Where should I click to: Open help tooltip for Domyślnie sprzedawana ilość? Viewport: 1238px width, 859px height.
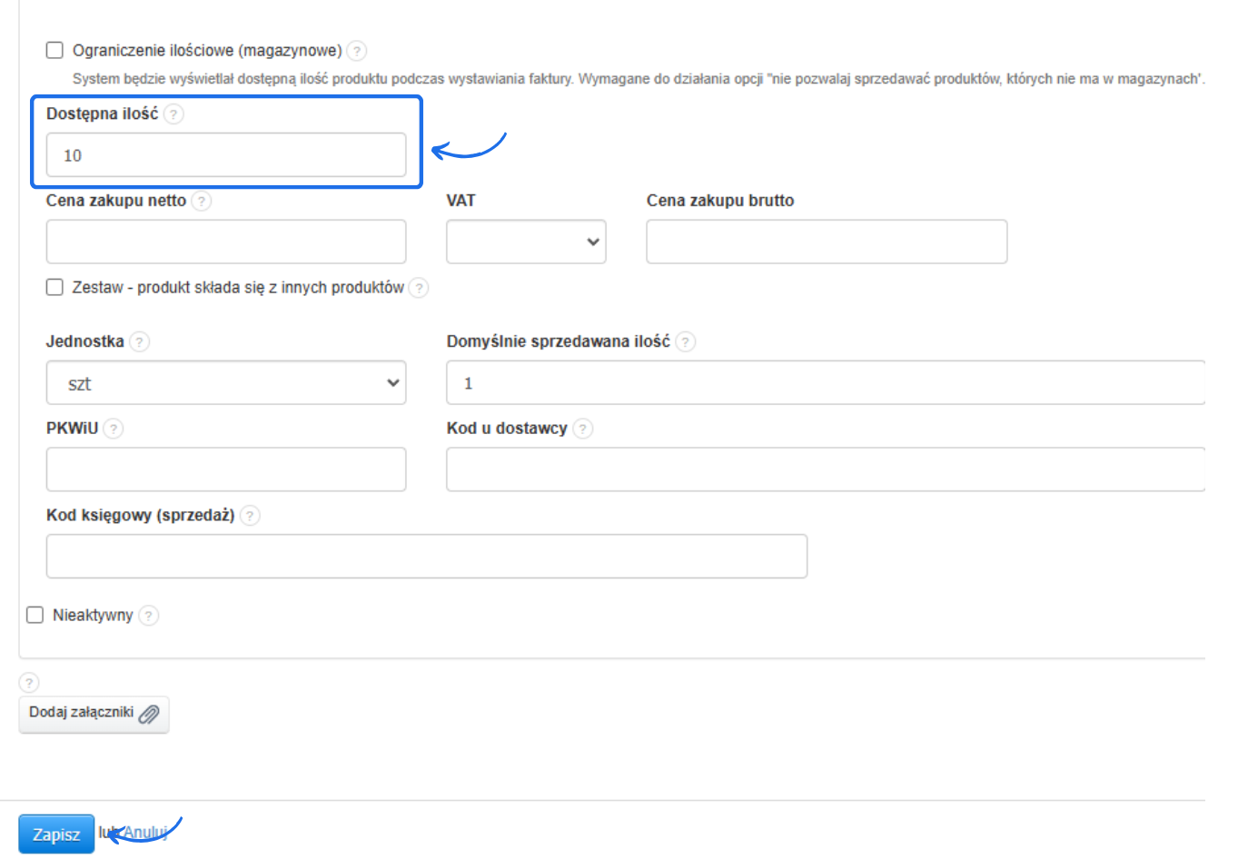click(x=686, y=342)
